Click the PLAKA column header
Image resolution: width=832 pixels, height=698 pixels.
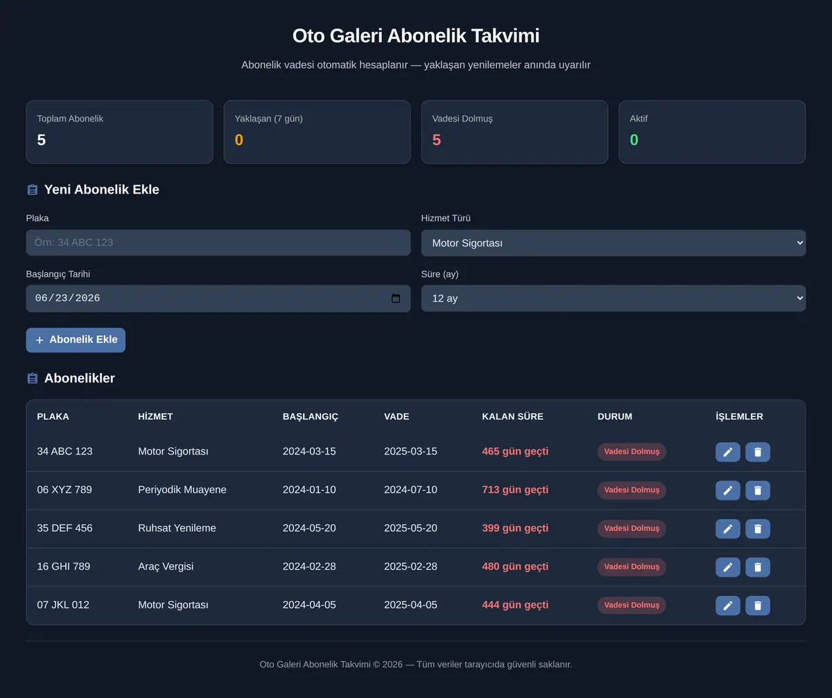53,416
